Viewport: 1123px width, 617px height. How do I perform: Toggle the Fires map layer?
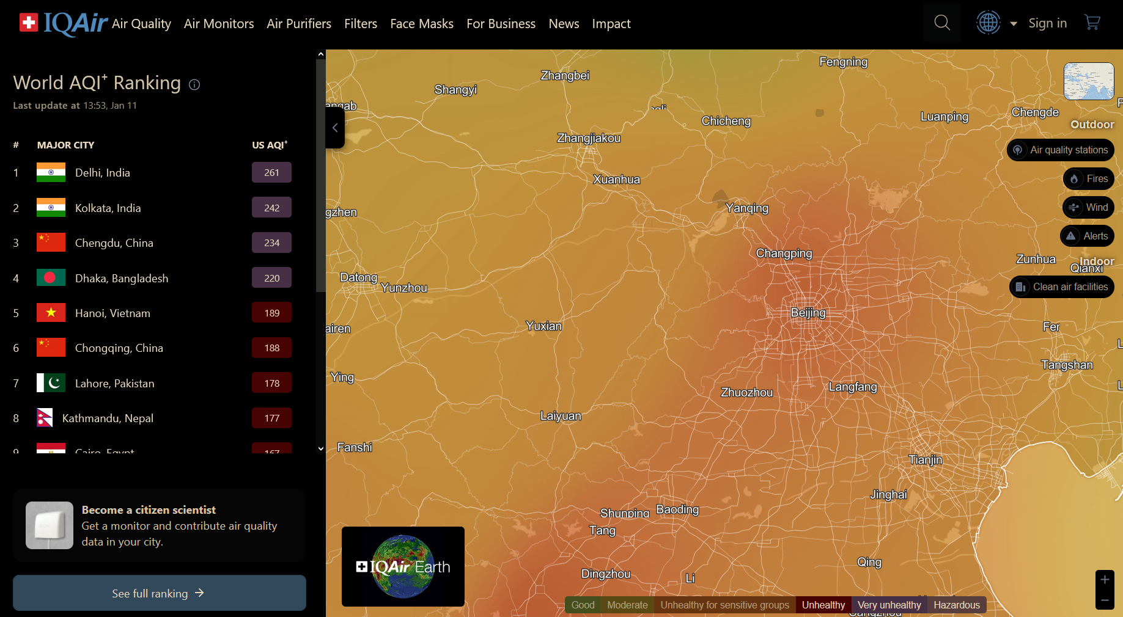(x=1089, y=179)
